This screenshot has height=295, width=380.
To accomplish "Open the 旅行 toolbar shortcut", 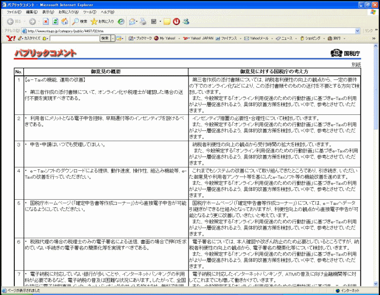I will pos(334,38).
